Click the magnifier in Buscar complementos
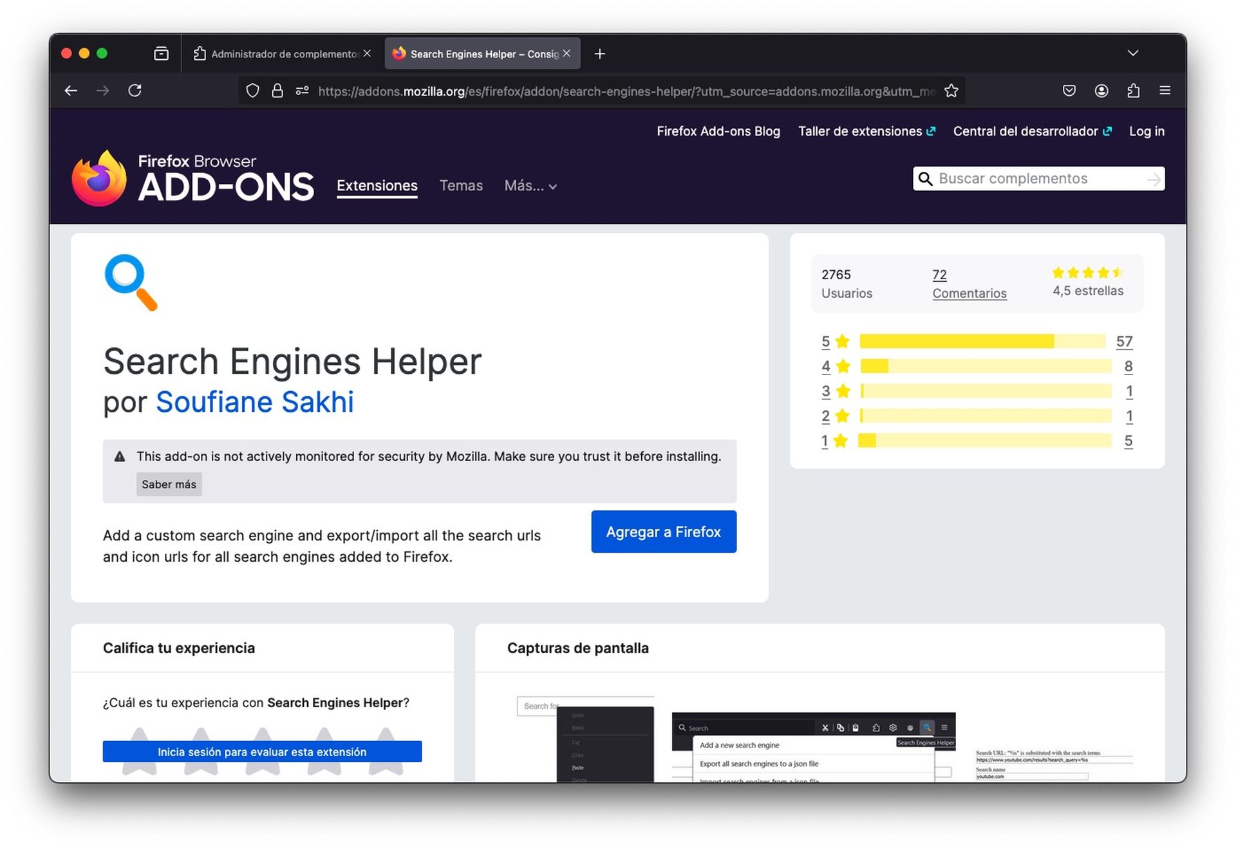The image size is (1236, 848). [926, 178]
